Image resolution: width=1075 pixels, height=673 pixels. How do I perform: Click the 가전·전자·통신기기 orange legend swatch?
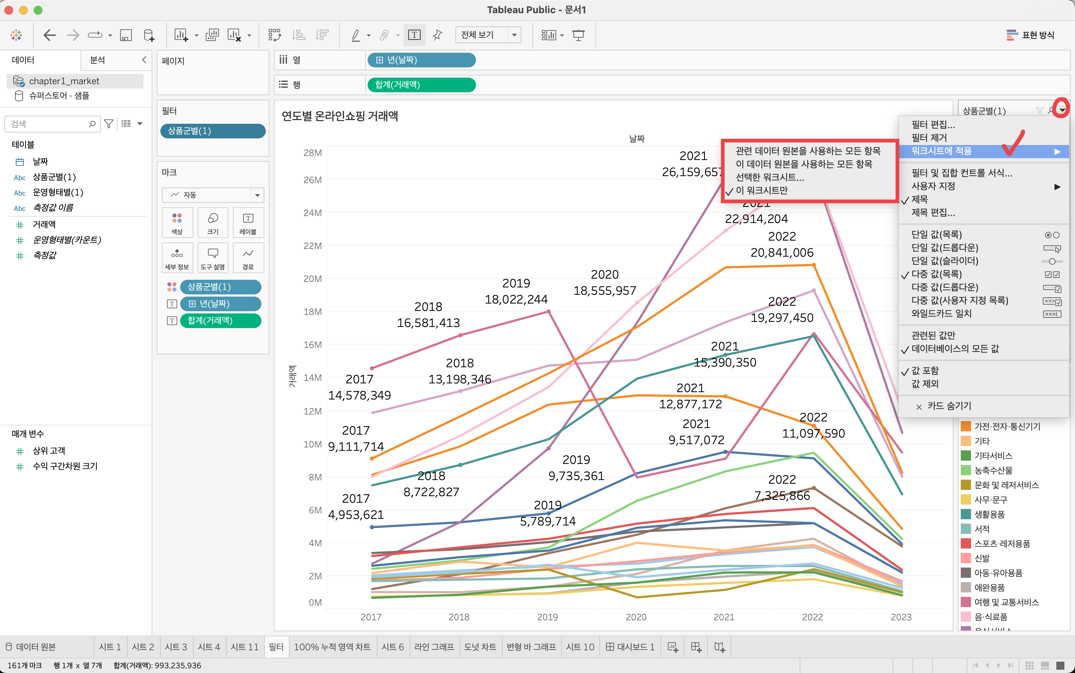pos(965,427)
